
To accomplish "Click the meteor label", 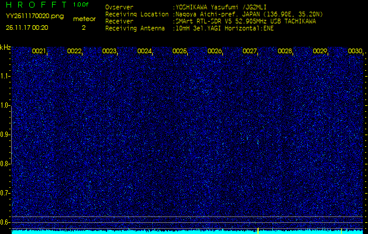I will pos(84,19).
